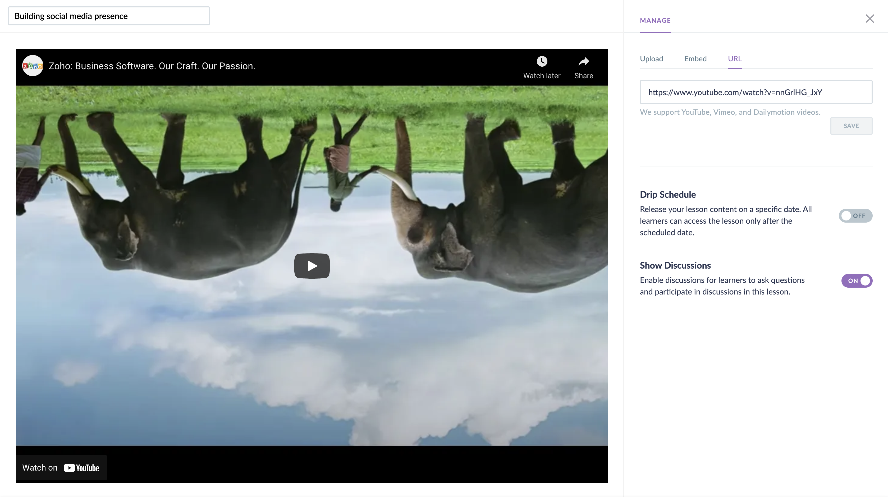
Task: Click the Zoho channel logo icon
Action: tap(33, 66)
